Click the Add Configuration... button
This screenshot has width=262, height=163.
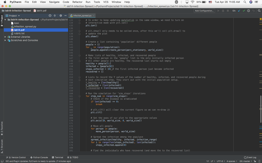tap(204, 11)
